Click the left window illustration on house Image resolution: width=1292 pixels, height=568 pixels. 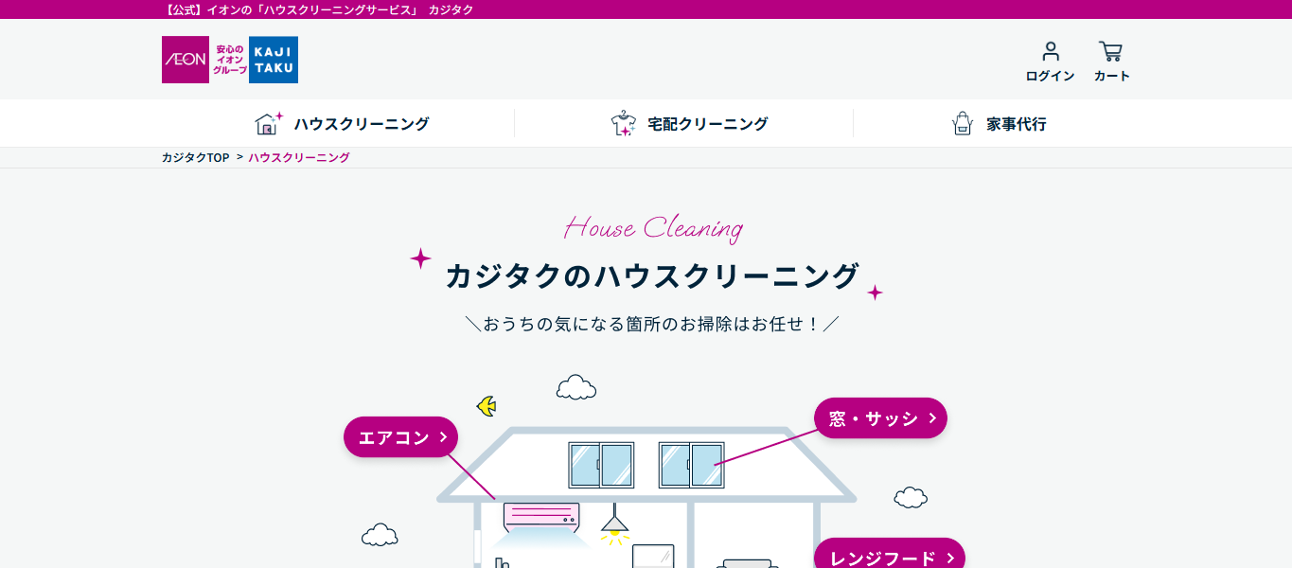pos(601,465)
